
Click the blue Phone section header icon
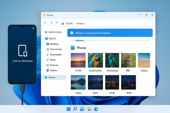pos(73,48)
